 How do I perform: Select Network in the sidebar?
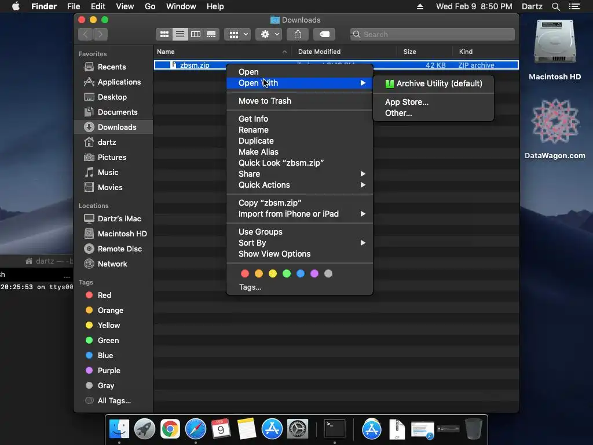[x=114, y=264]
